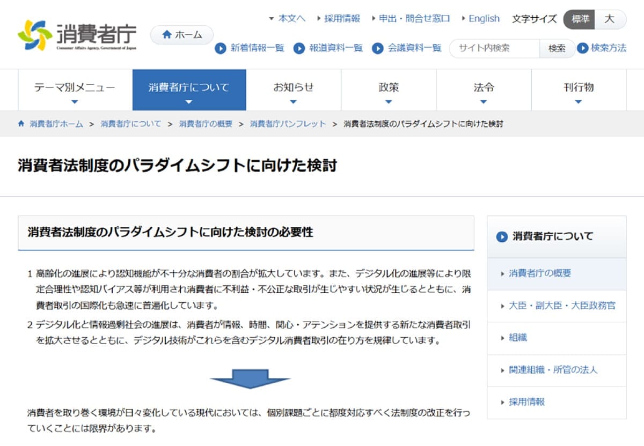The image size is (644, 446).
Task: Expand the テーマ別メニュー dropdown
Action: tap(75, 90)
